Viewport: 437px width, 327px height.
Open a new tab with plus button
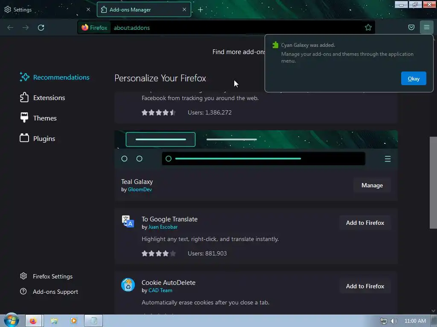point(201,10)
